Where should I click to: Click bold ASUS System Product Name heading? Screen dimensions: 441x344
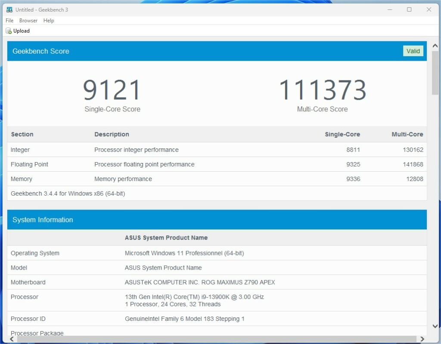(166, 237)
